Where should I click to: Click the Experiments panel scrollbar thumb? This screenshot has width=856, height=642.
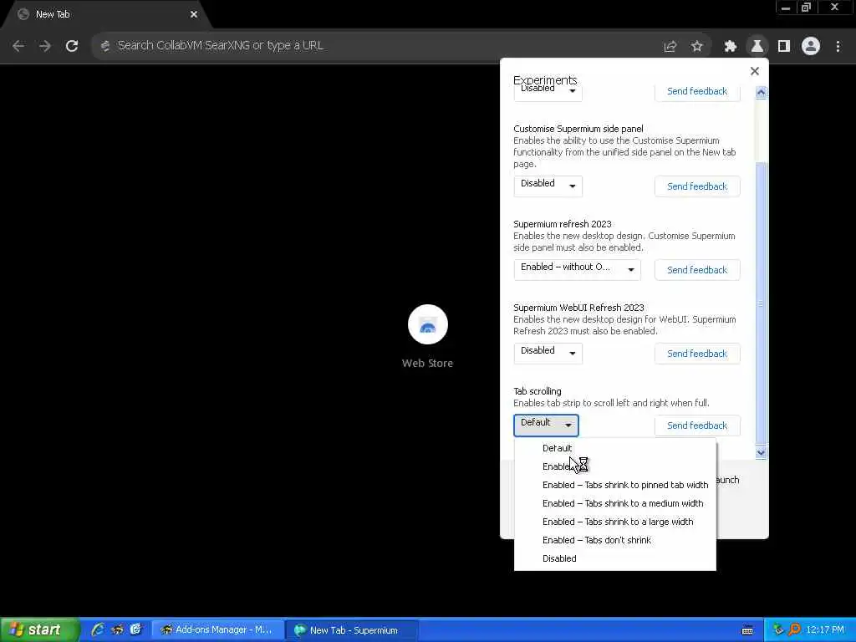pos(761,303)
